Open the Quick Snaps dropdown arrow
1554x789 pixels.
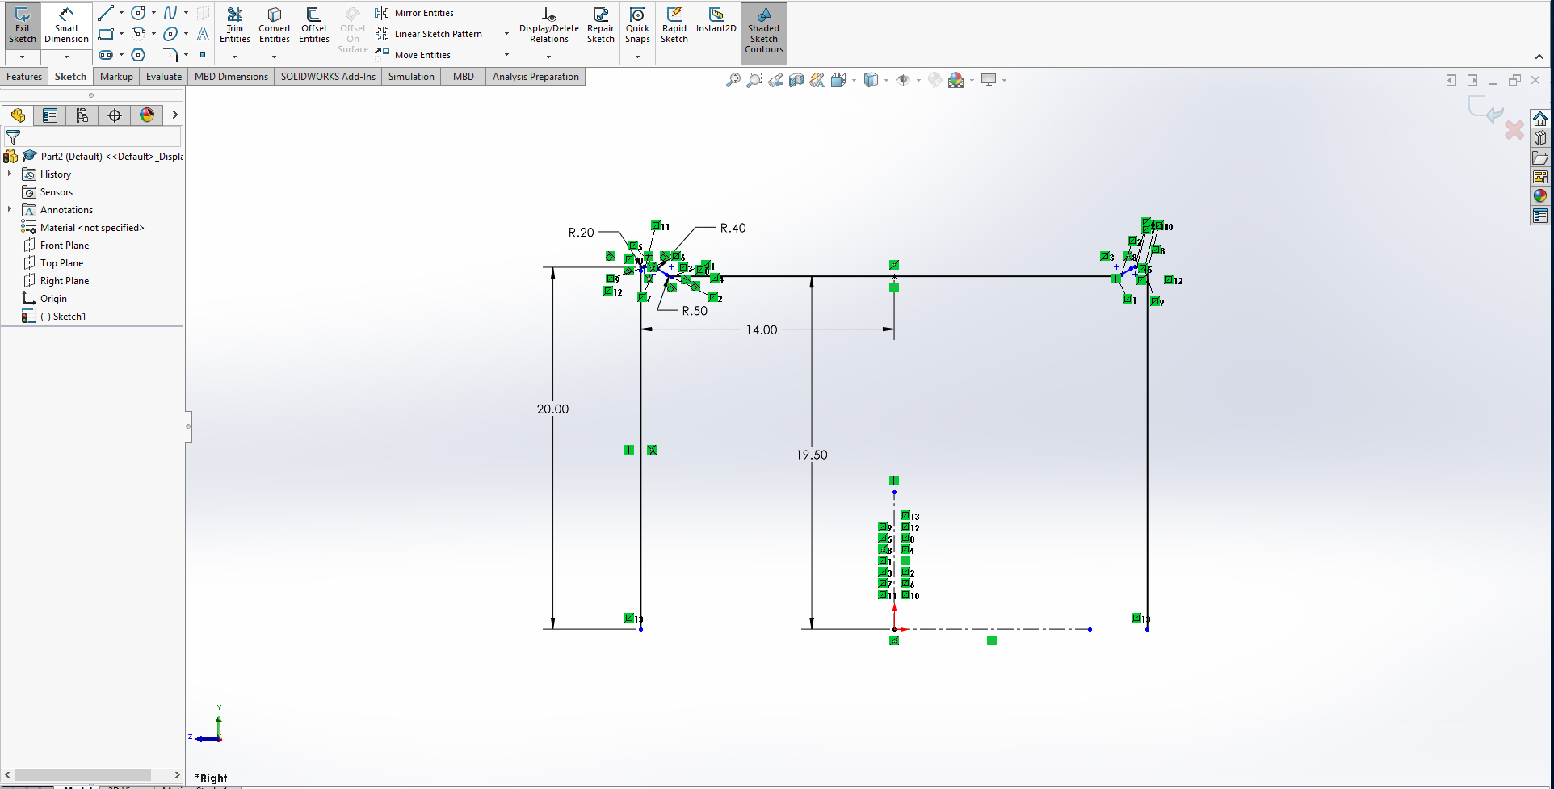pyautogui.click(x=637, y=57)
